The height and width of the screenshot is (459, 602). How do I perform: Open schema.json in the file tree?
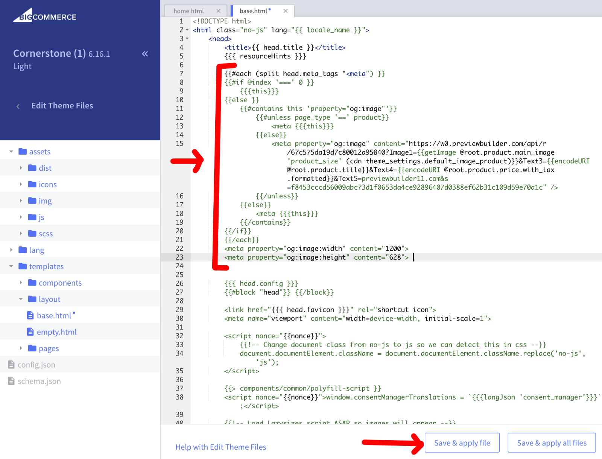click(39, 381)
